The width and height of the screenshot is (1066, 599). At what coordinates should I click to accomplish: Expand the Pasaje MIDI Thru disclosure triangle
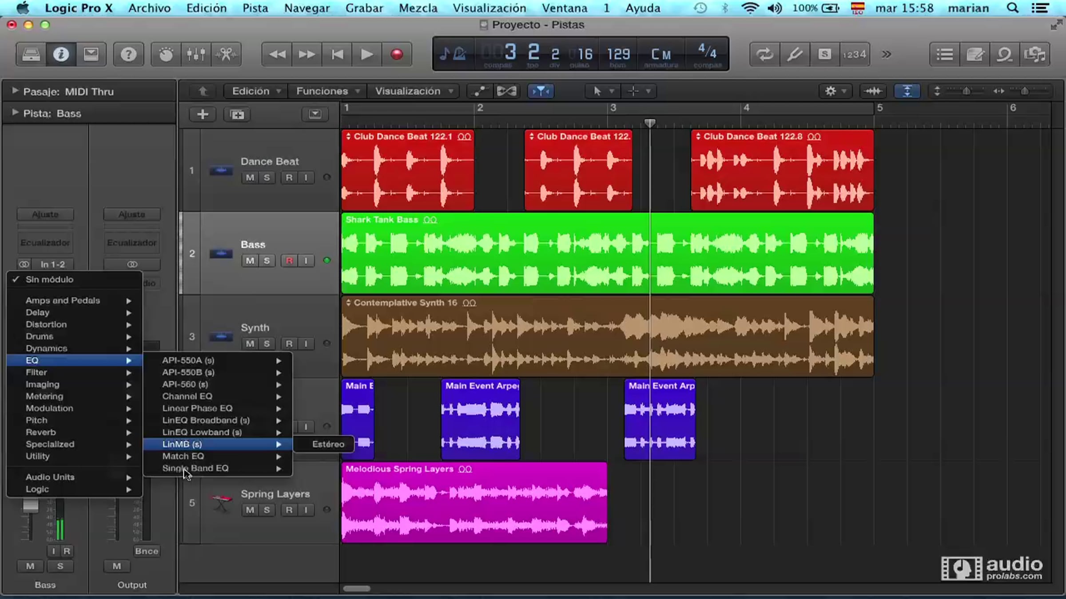(x=15, y=91)
